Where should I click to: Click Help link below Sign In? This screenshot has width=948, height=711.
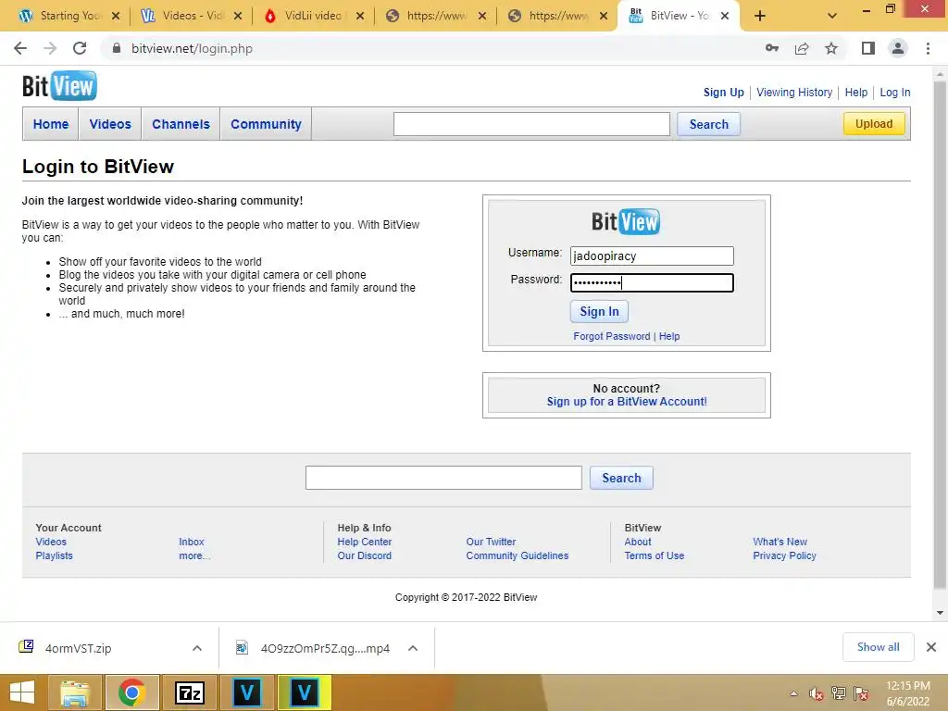tap(669, 336)
